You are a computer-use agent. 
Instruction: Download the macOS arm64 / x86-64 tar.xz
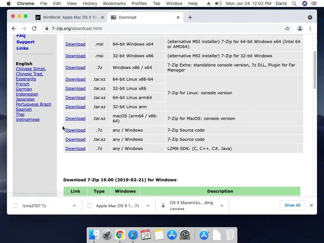click(x=75, y=118)
